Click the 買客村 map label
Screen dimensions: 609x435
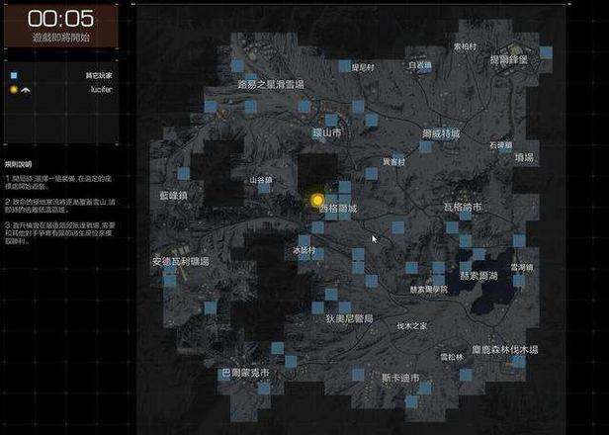coord(393,161)
